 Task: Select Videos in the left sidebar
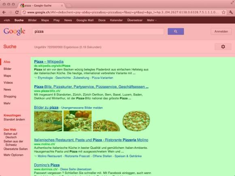click(8, 82)
